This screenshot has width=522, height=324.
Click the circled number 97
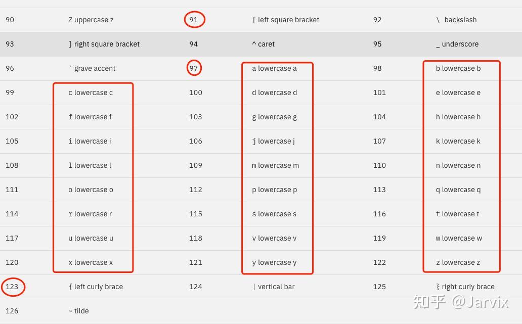click(x=193, y=68)
